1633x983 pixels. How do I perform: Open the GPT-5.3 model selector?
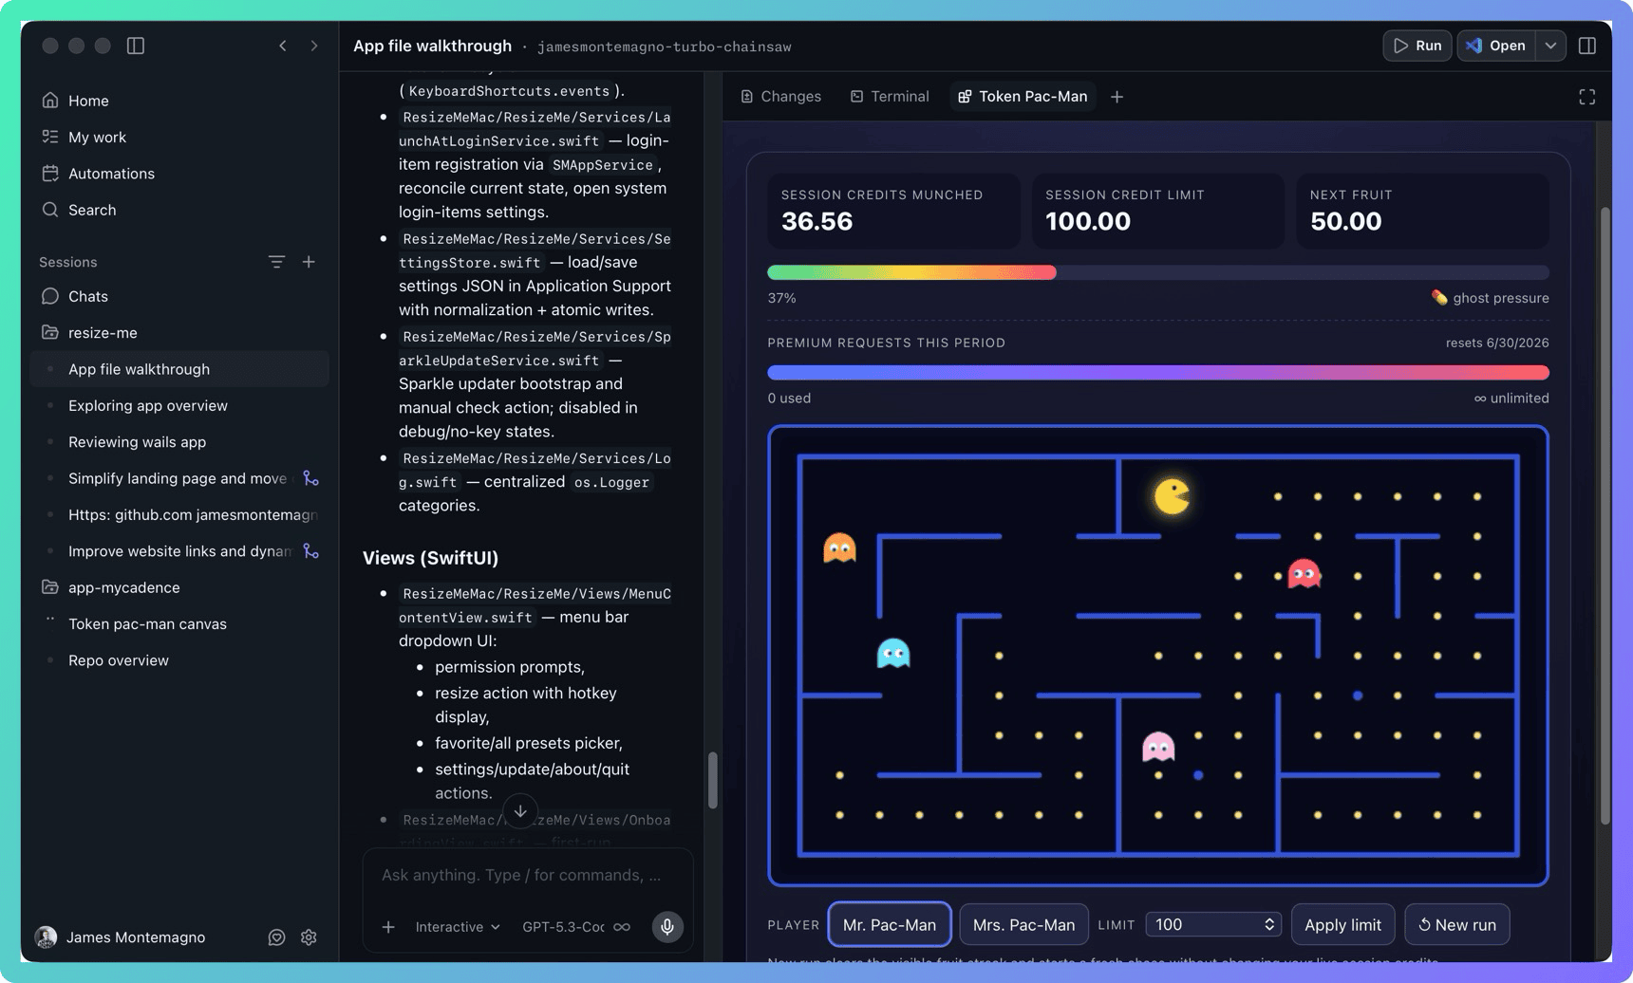563,927
